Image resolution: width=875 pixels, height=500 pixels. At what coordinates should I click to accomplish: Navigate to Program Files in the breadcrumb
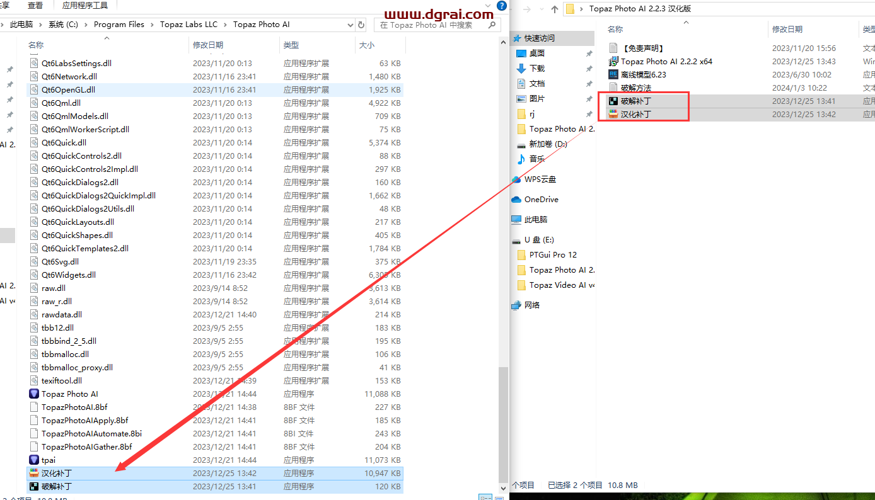119,25
